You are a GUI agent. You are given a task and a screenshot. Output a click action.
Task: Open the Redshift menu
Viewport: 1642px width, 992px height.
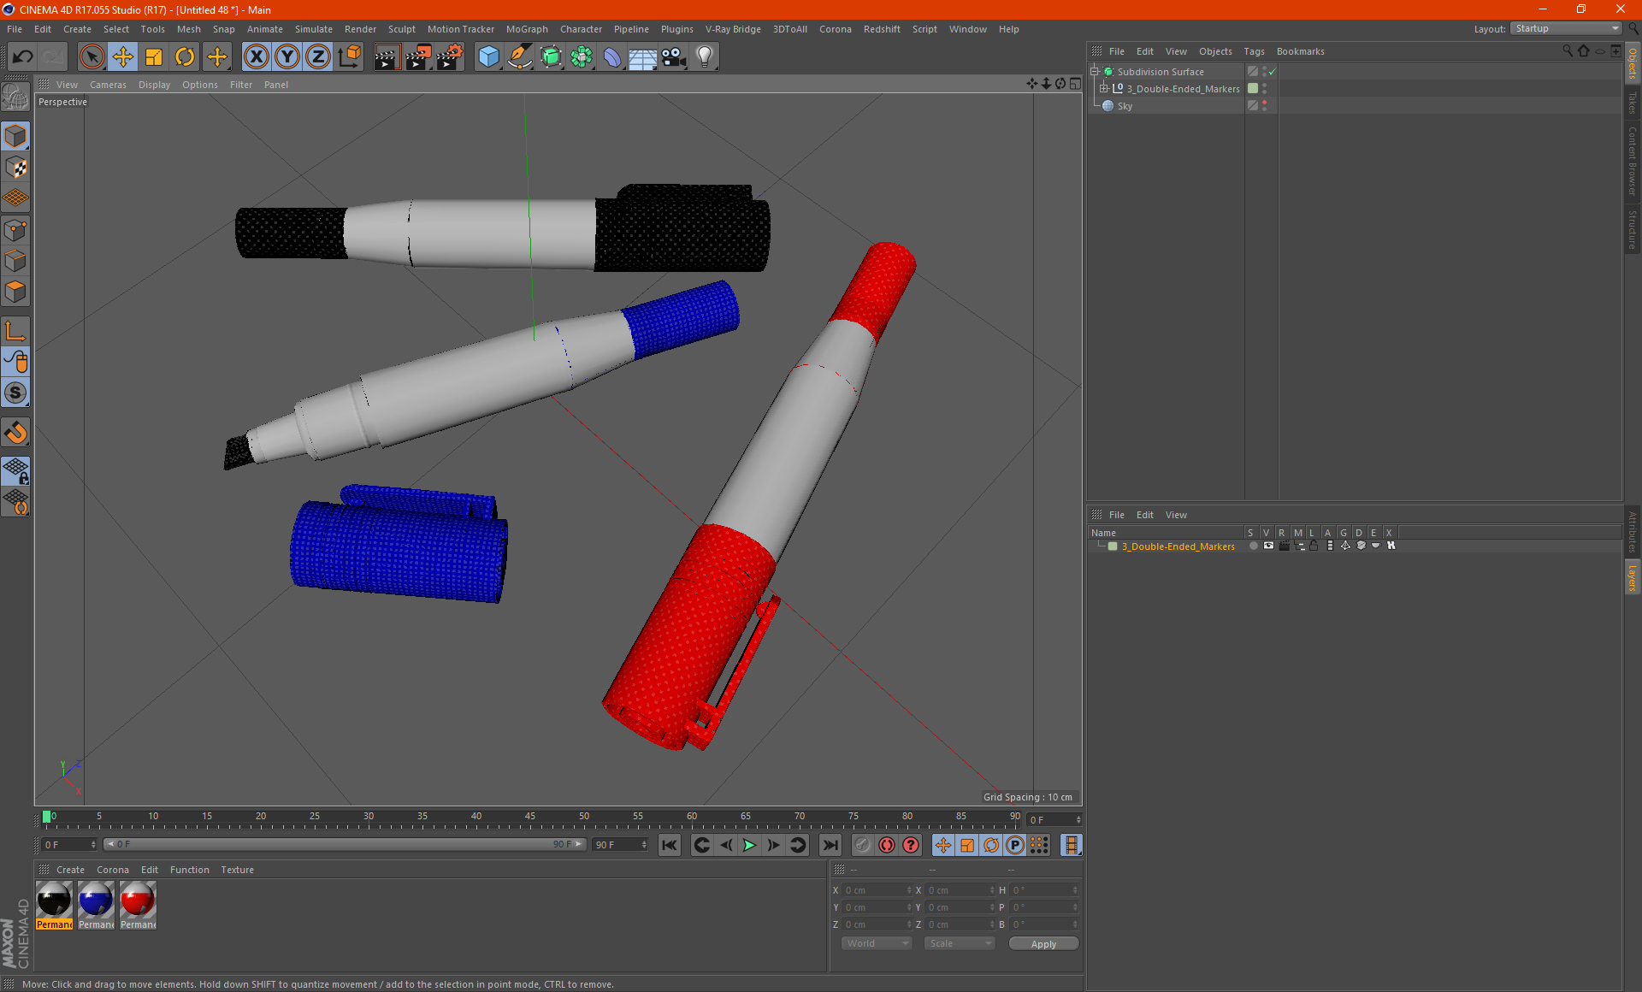click(882, 29)
